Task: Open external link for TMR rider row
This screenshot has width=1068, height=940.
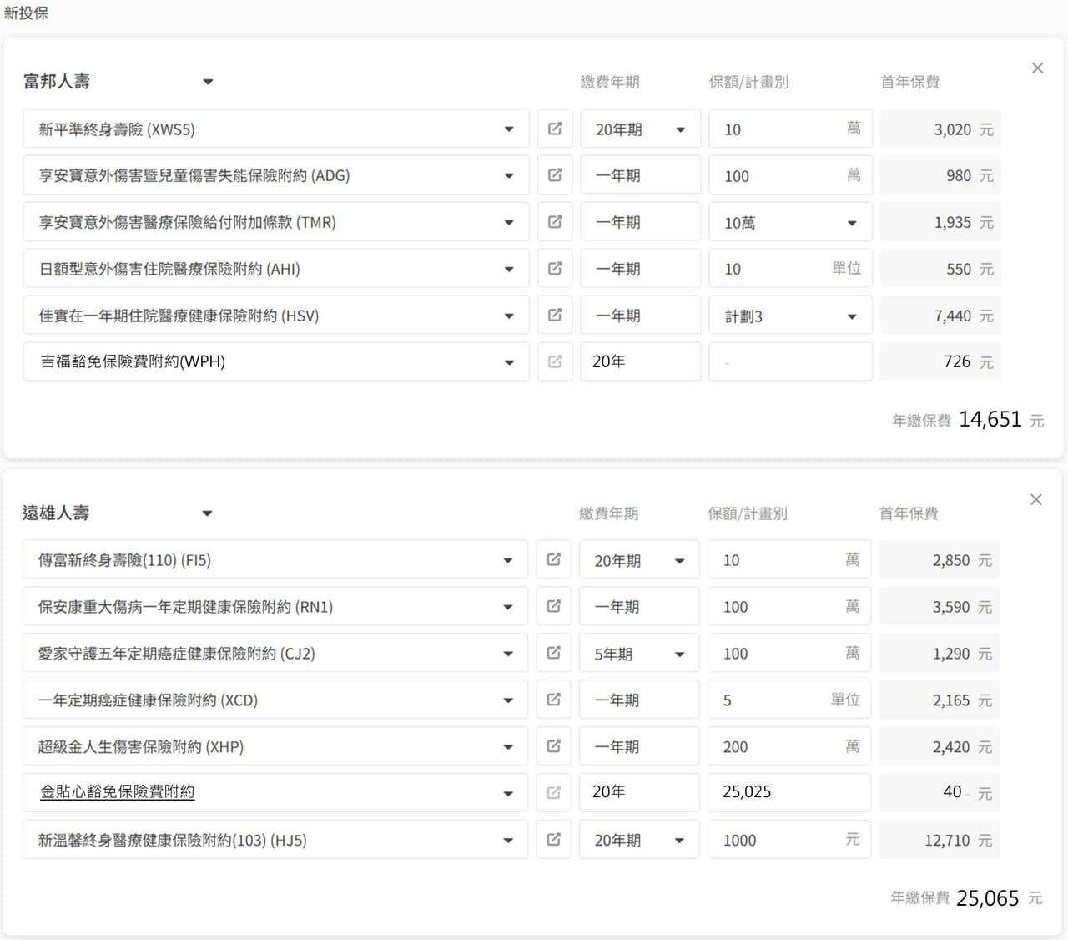Action: click(555, 222)
